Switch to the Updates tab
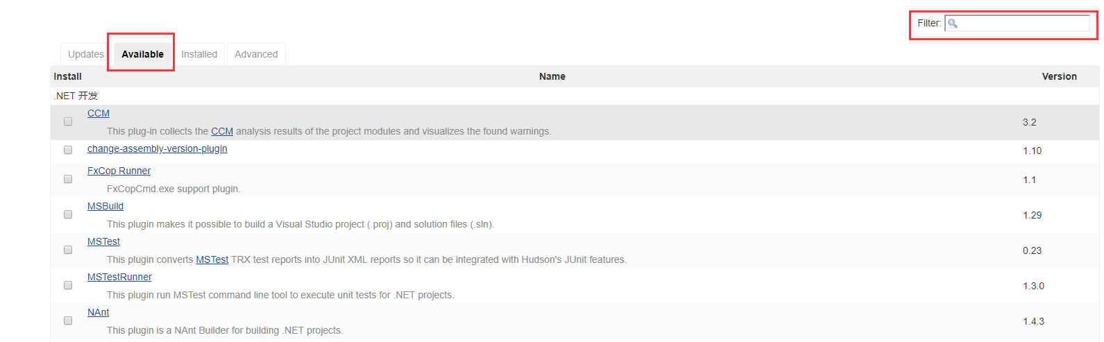1104x342 pixels. pos(86,54)
